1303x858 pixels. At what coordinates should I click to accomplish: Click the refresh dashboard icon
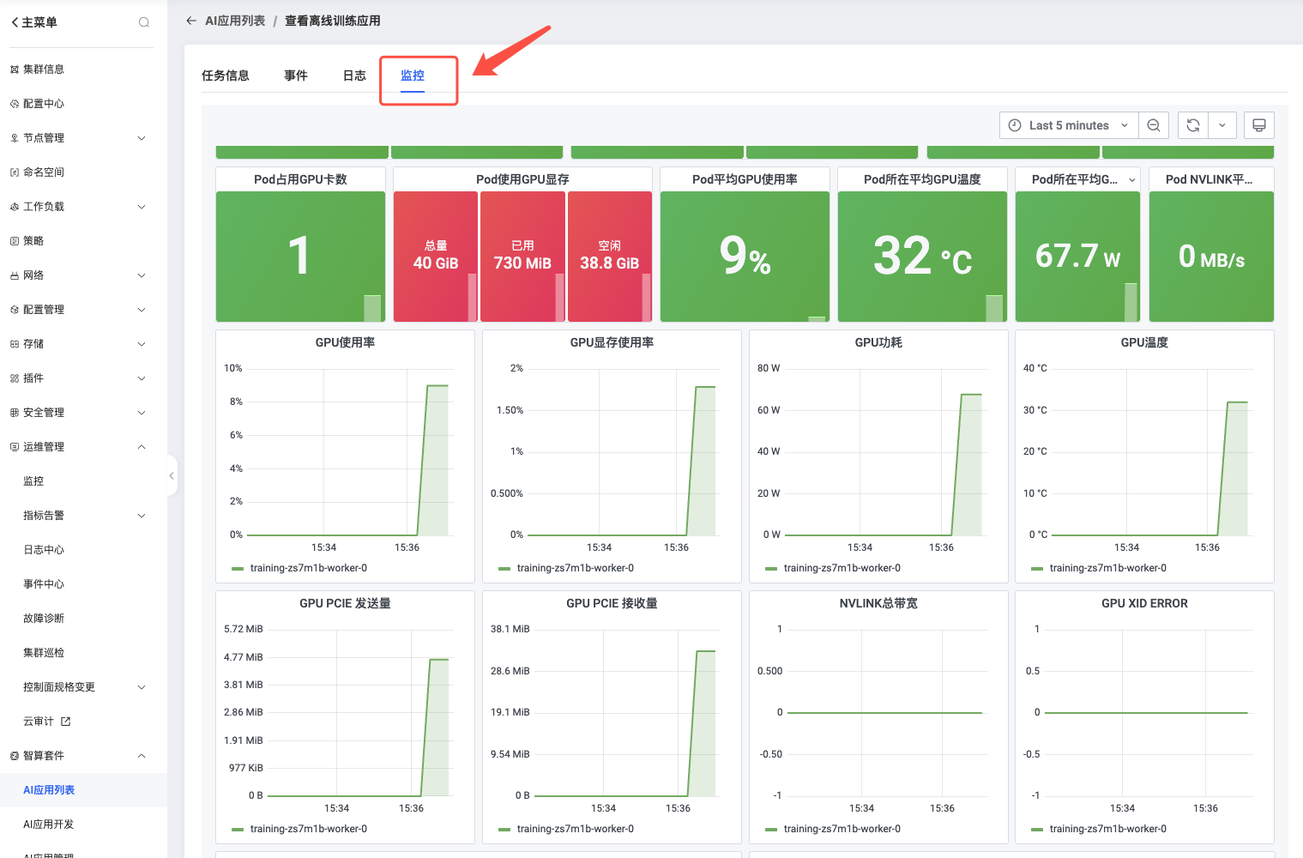pyautogui.click(x=1192, y=125)
